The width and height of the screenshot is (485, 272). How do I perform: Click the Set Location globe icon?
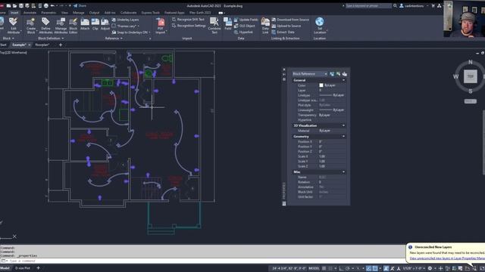(320, 22)
